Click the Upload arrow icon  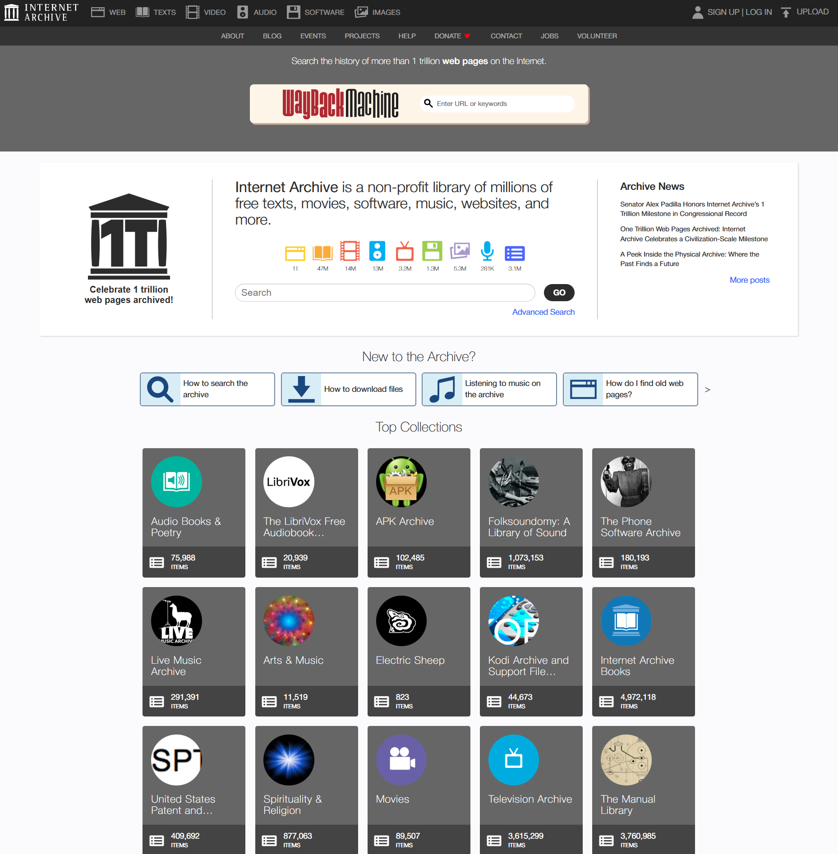click(x=786, y=12)
